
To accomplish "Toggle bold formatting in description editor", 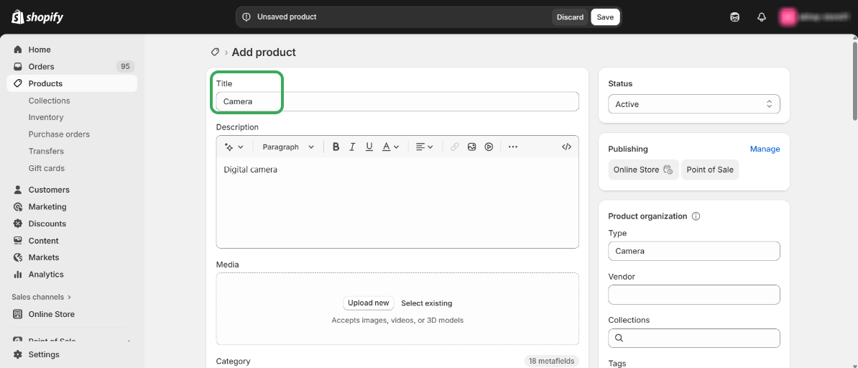I will coord(336,147).
